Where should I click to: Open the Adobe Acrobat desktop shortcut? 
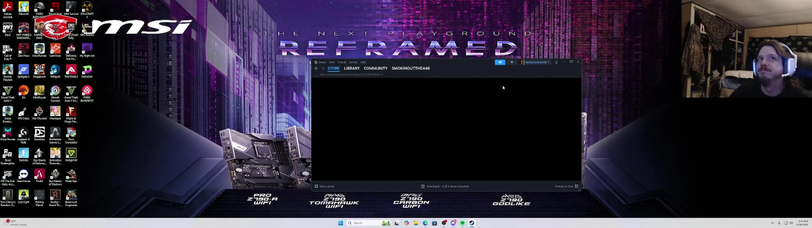pyautogui.click(x=8, y=9)
